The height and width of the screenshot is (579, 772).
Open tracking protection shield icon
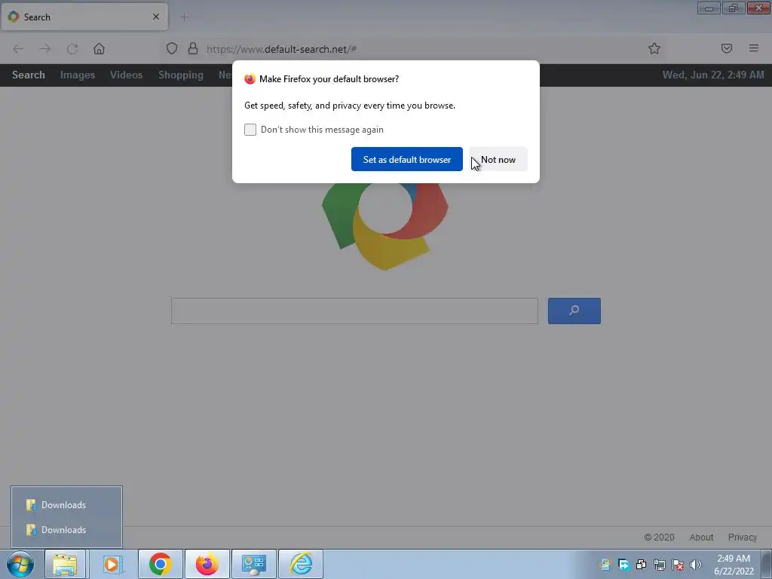171,49
